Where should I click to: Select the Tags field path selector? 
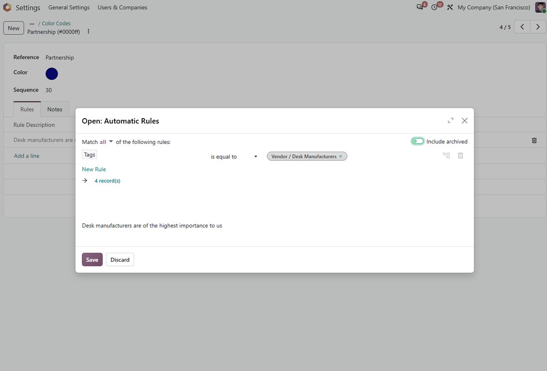[x=89, y=155]
